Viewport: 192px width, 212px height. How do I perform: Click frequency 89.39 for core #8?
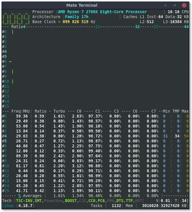coord(22,156)
